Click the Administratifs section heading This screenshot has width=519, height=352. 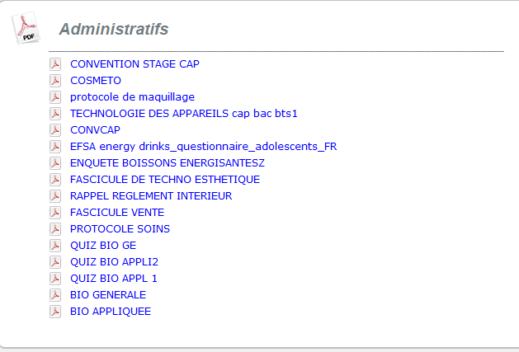coord(114,30)
